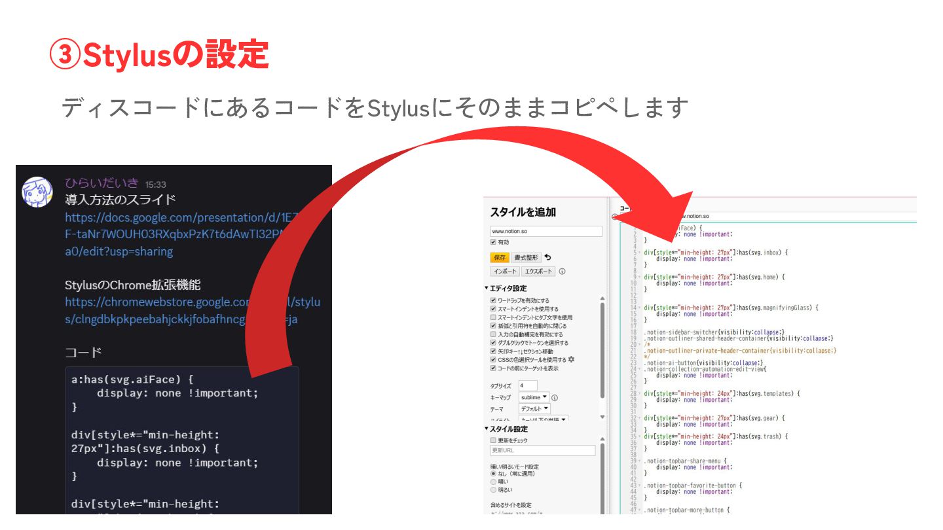Click editor line .notion-ai-button{visibility:collapse;}
Image resolution: width=943 pixels, height=530 pixels.
coord(704,362)
